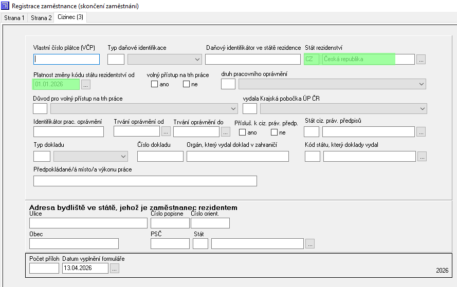Viewport: 457px width, 287px height.
Task: Click Vlastní číslo plátce (VČP) input field
Action: coord(66,60)
